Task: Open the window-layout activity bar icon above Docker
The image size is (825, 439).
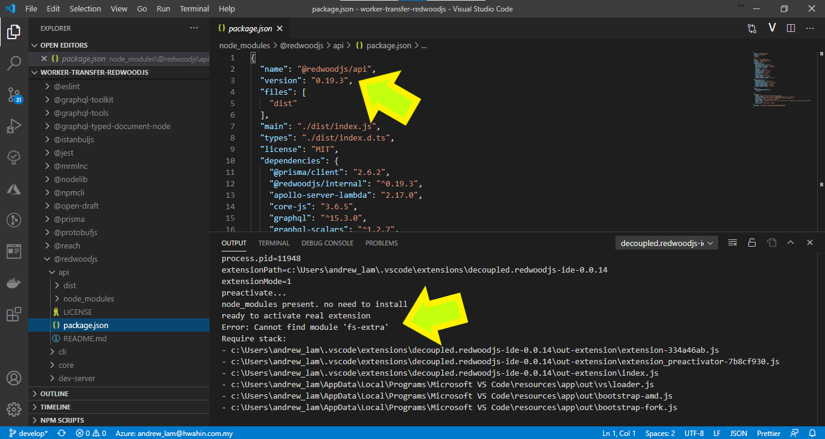Action: tap(14, 251)
